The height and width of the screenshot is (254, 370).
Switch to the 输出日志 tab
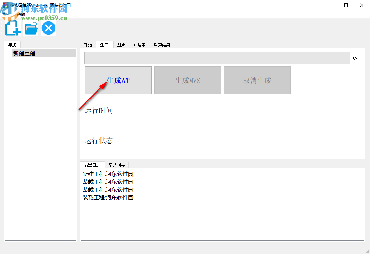(x=92, y=165)
